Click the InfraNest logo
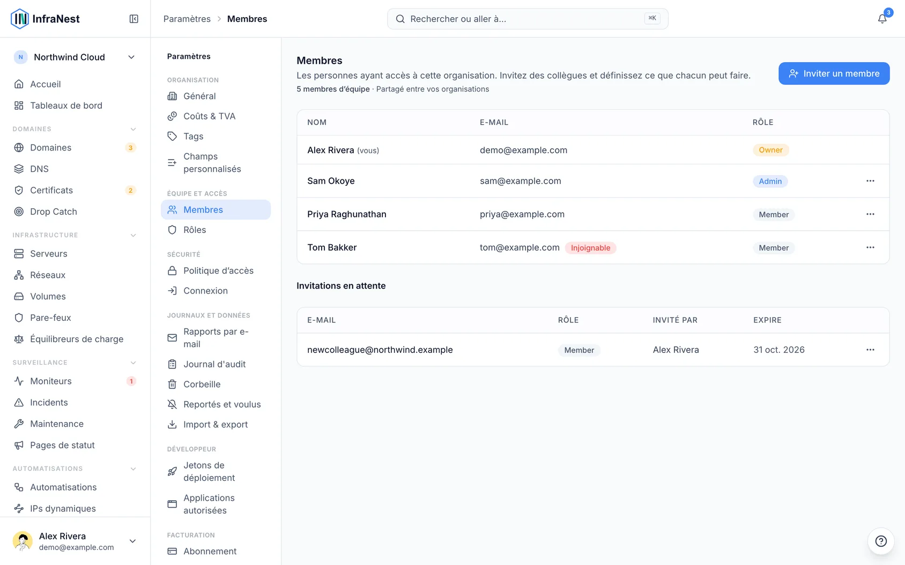The width and height of the screenshot is (905, 565). tap(45, 19)
